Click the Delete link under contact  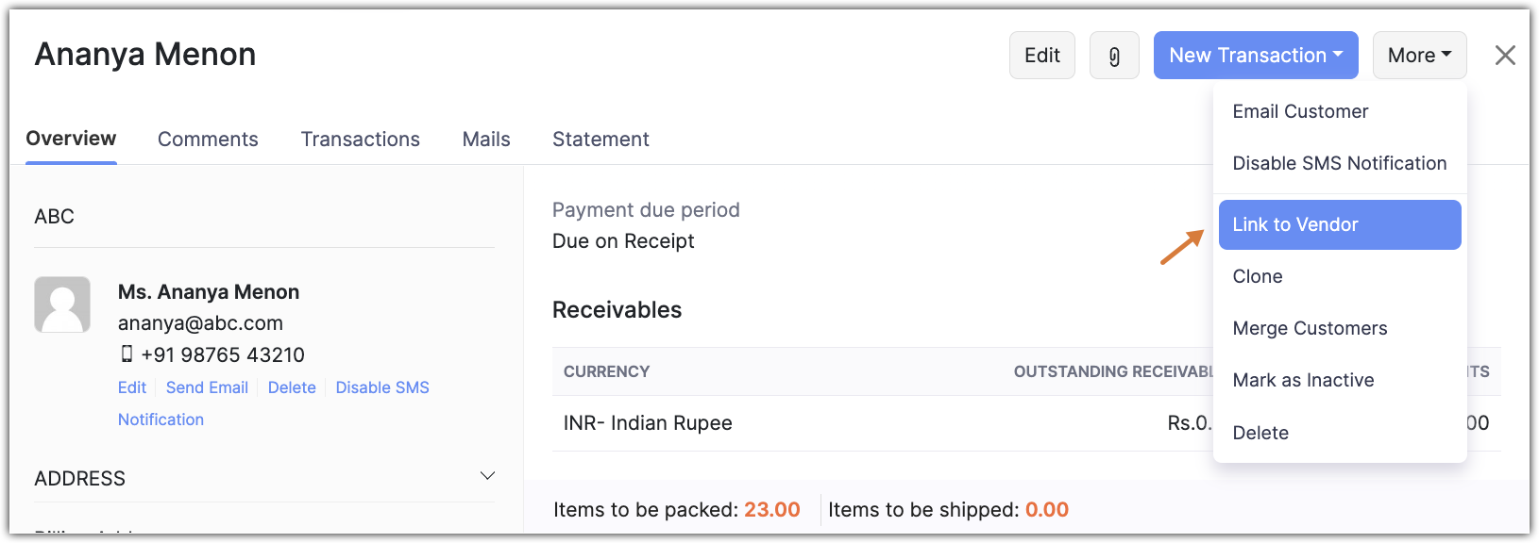292,387
